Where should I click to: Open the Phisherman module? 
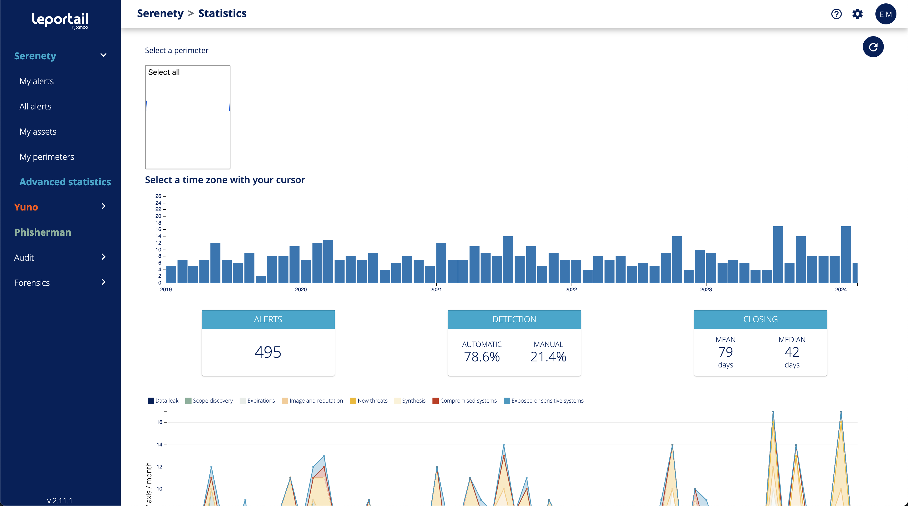pos(43,232)
